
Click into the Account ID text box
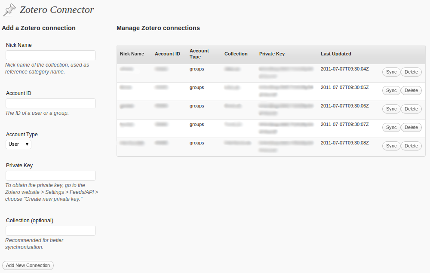pyautogui.click(x=51, y=103)
